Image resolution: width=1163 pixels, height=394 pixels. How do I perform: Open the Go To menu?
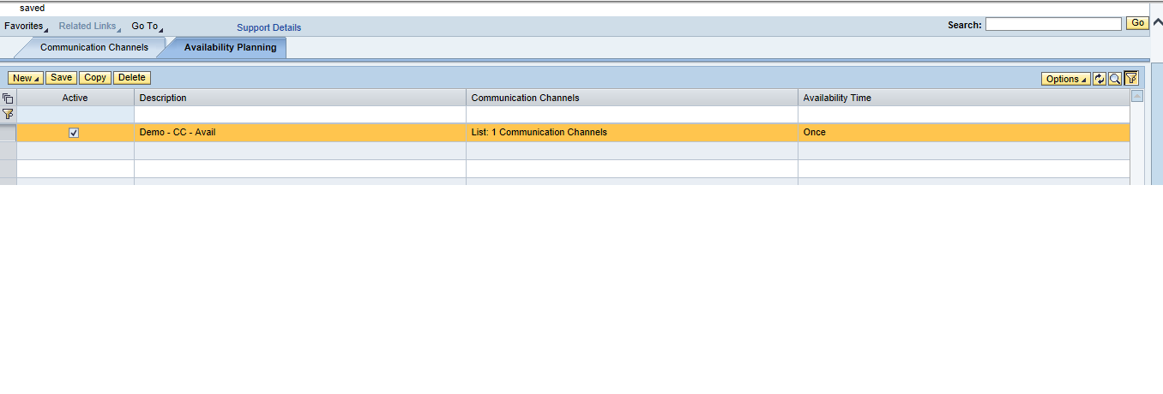pos(147,27)
